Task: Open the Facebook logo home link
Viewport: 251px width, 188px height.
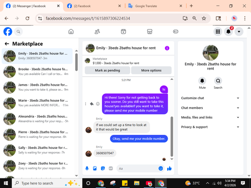Action: pyautogui.click(x=8, y=32)
